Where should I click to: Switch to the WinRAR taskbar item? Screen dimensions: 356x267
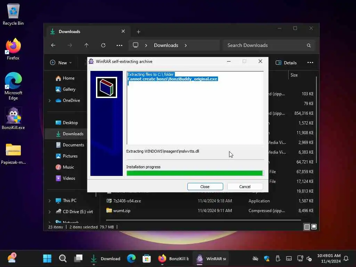point(211,258)
